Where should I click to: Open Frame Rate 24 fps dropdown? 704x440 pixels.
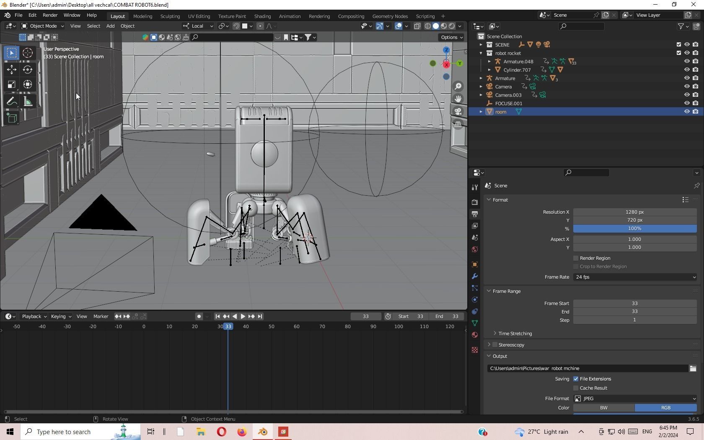coord(635,277)
